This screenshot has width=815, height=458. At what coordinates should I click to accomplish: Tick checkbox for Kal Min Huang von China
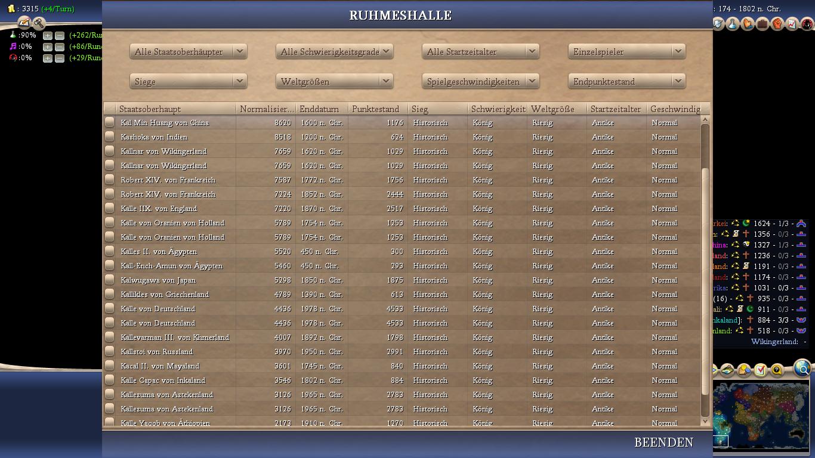point(109,122)
